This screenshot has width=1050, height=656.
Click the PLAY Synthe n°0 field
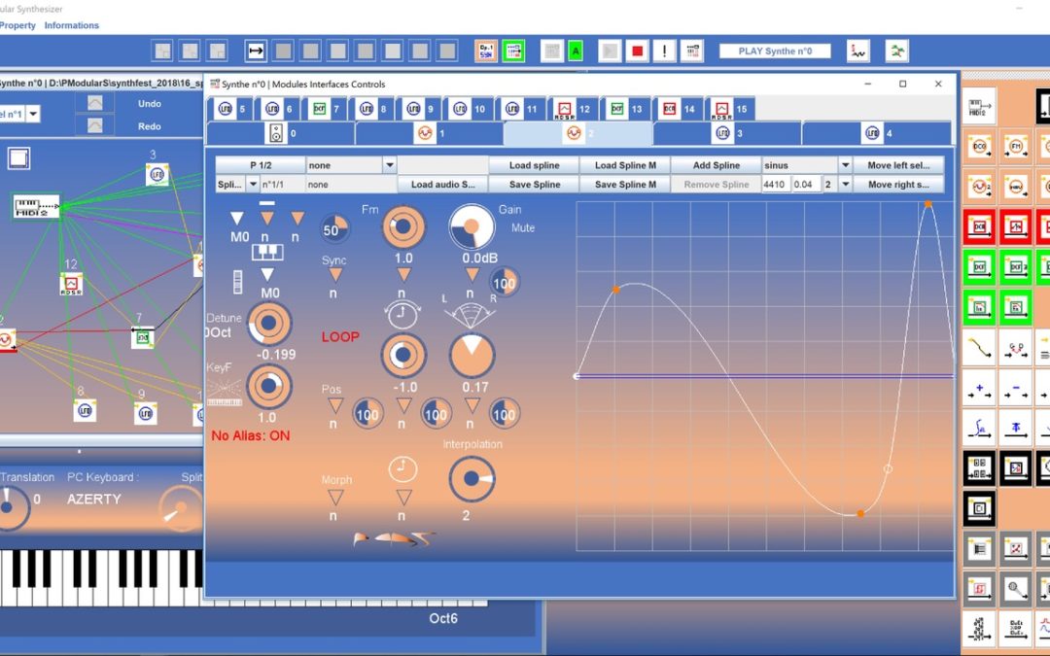775,51
